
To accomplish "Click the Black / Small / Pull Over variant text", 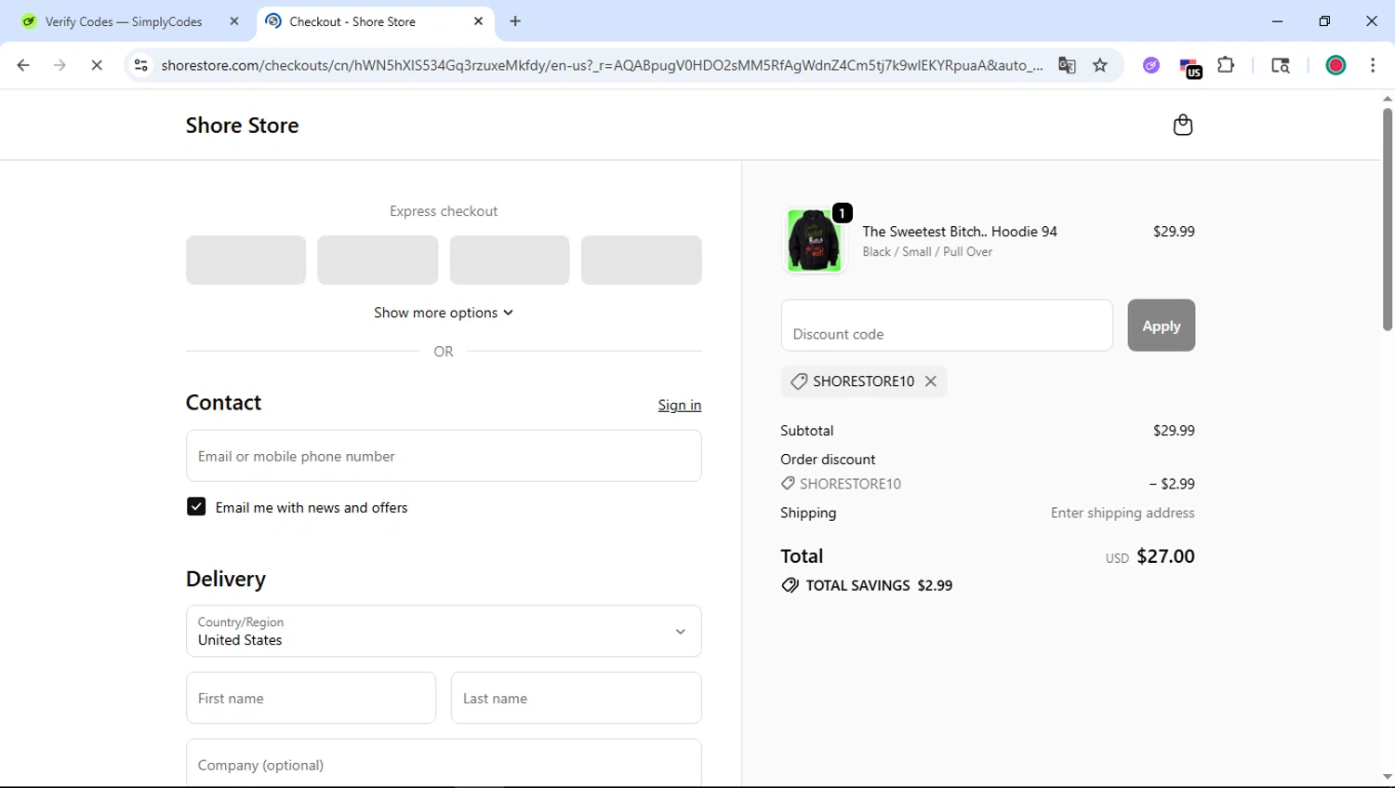I will [927, 252].
